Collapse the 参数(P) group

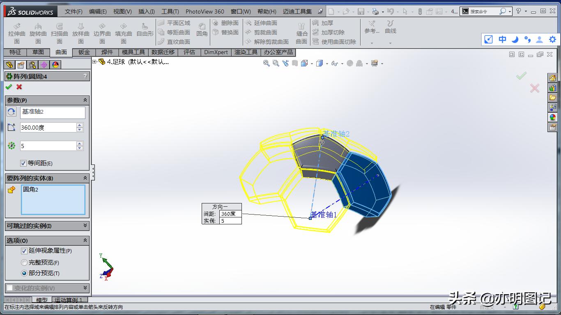(85, 100)
